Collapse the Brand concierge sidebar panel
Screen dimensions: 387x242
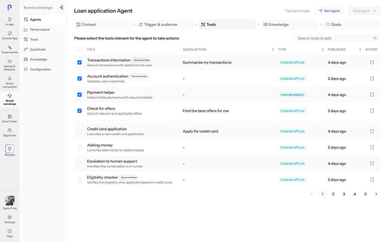(61, 8)
